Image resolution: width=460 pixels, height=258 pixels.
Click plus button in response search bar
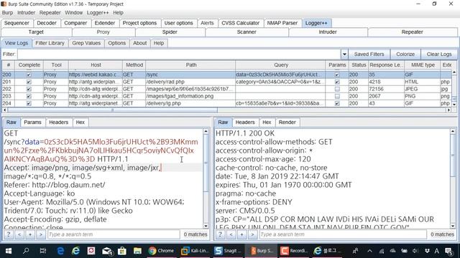[242, 234]
